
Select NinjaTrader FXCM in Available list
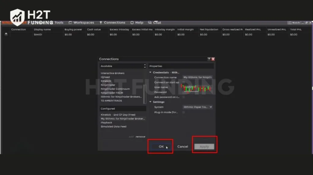[112, 93]
